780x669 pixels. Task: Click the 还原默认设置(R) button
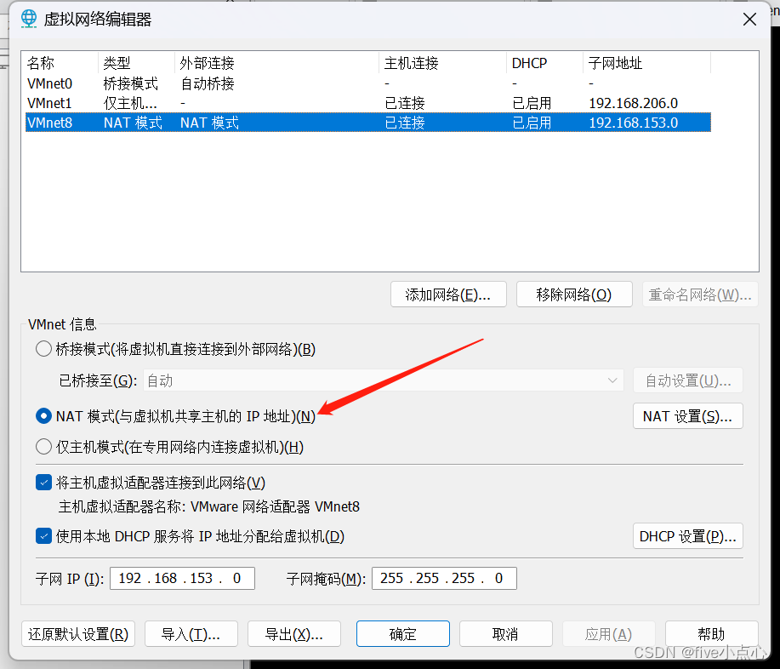point(78,634)
